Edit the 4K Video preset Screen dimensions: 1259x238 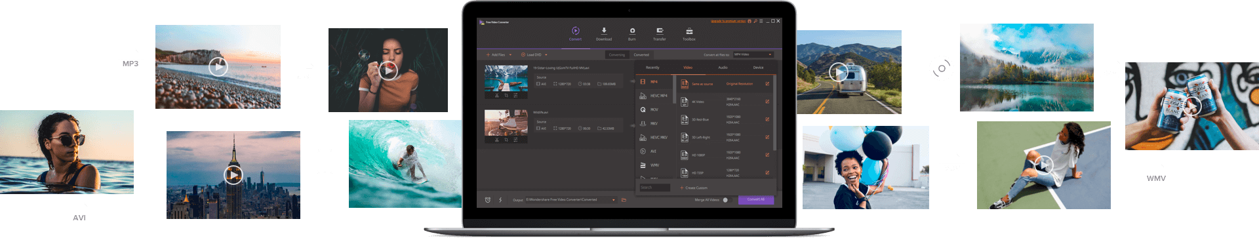[767, 102]
